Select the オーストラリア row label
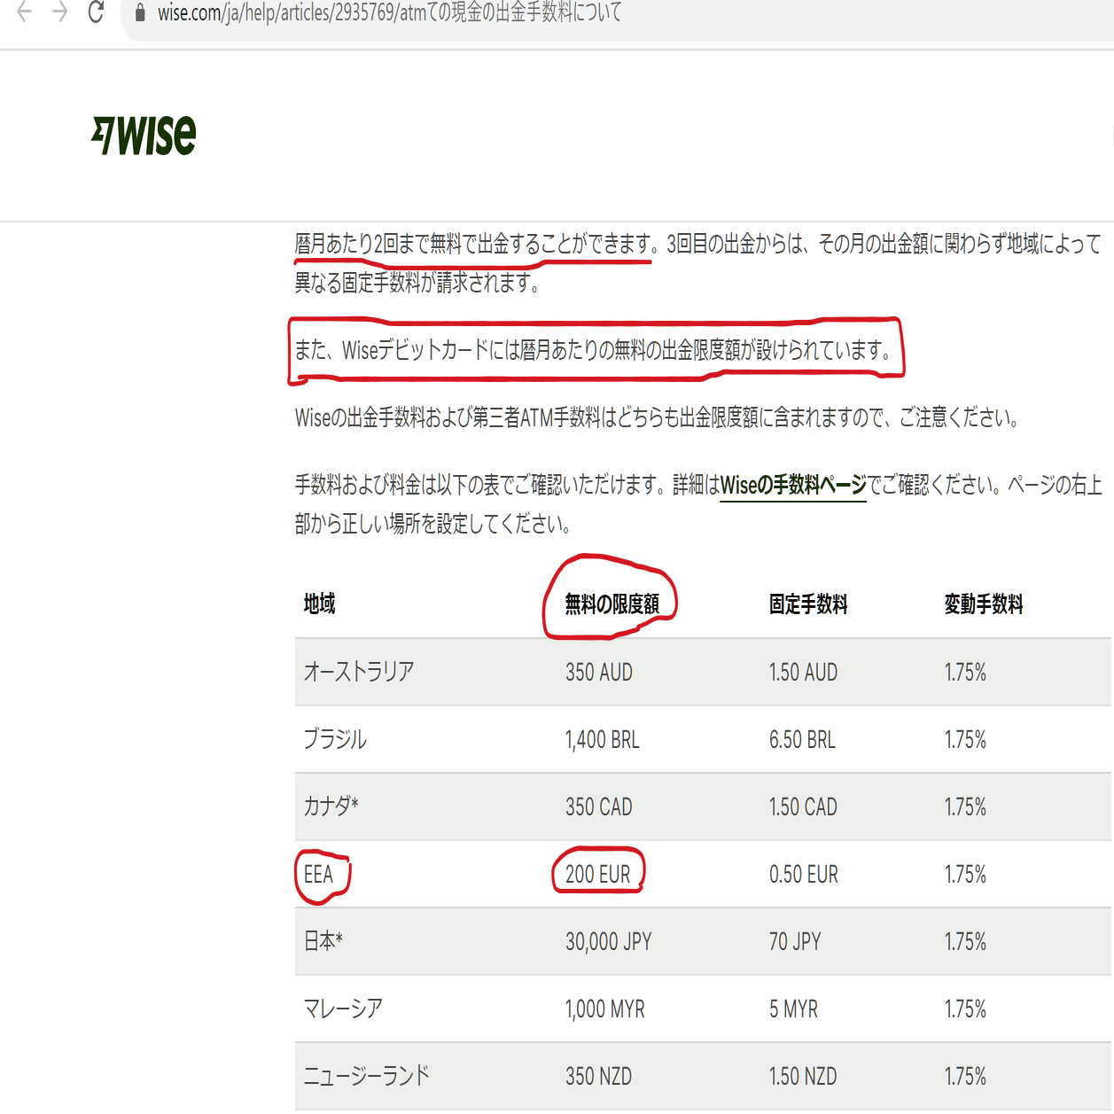 359,672
